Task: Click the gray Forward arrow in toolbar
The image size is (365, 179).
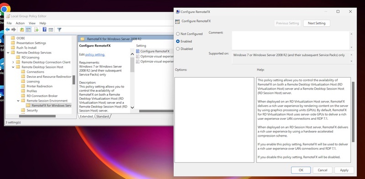Action: pyautogui.click(x=14, y=30)
